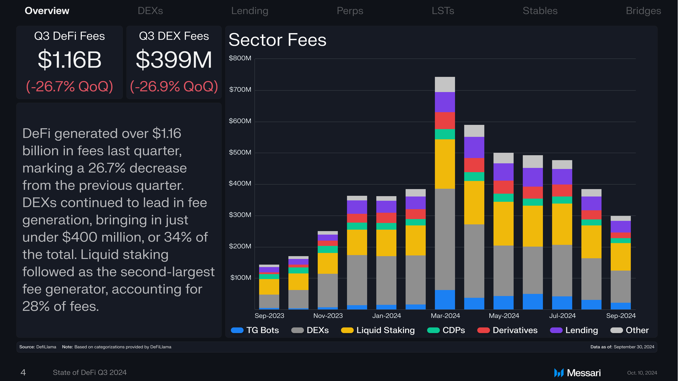Click the Messari wordmark text

(x=584, y=373)
